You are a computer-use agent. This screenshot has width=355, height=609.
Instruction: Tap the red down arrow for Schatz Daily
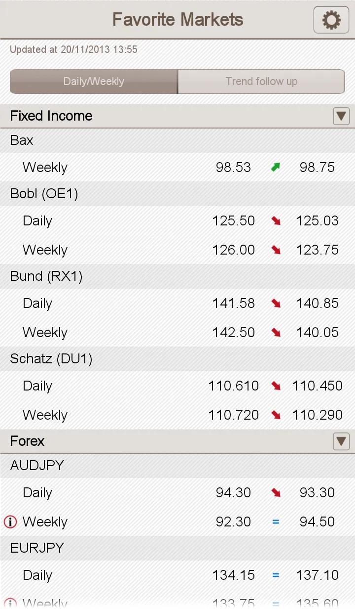click(x=276, y=386)
